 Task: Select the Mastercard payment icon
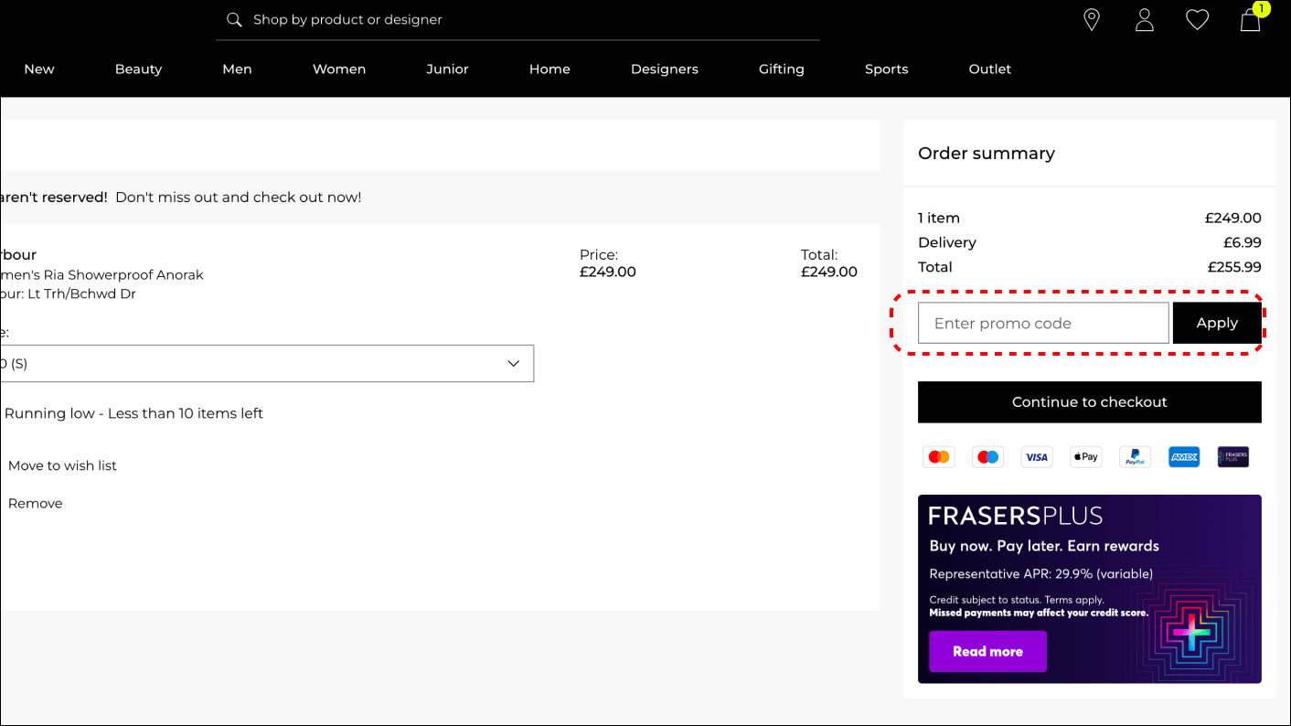tap(938, 456)
